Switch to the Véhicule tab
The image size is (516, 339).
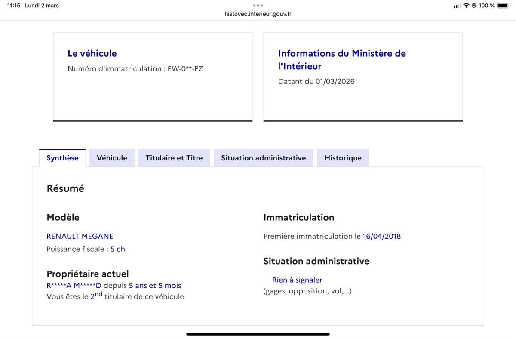point(112,158)
